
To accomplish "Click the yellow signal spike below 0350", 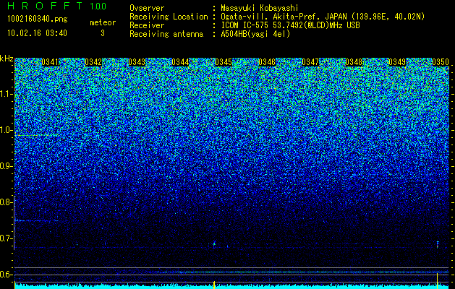I will pos(438,280).
